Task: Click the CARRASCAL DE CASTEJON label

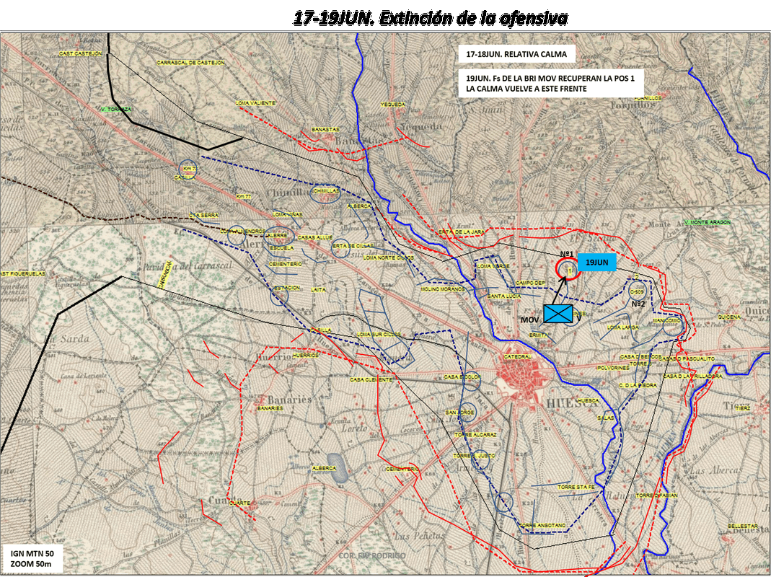Action: pyautogui.click(x=191, y=63)
